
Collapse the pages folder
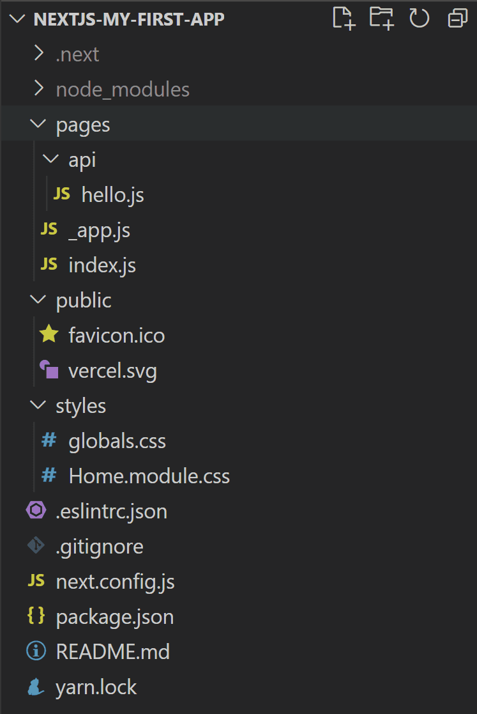[38, 124]
